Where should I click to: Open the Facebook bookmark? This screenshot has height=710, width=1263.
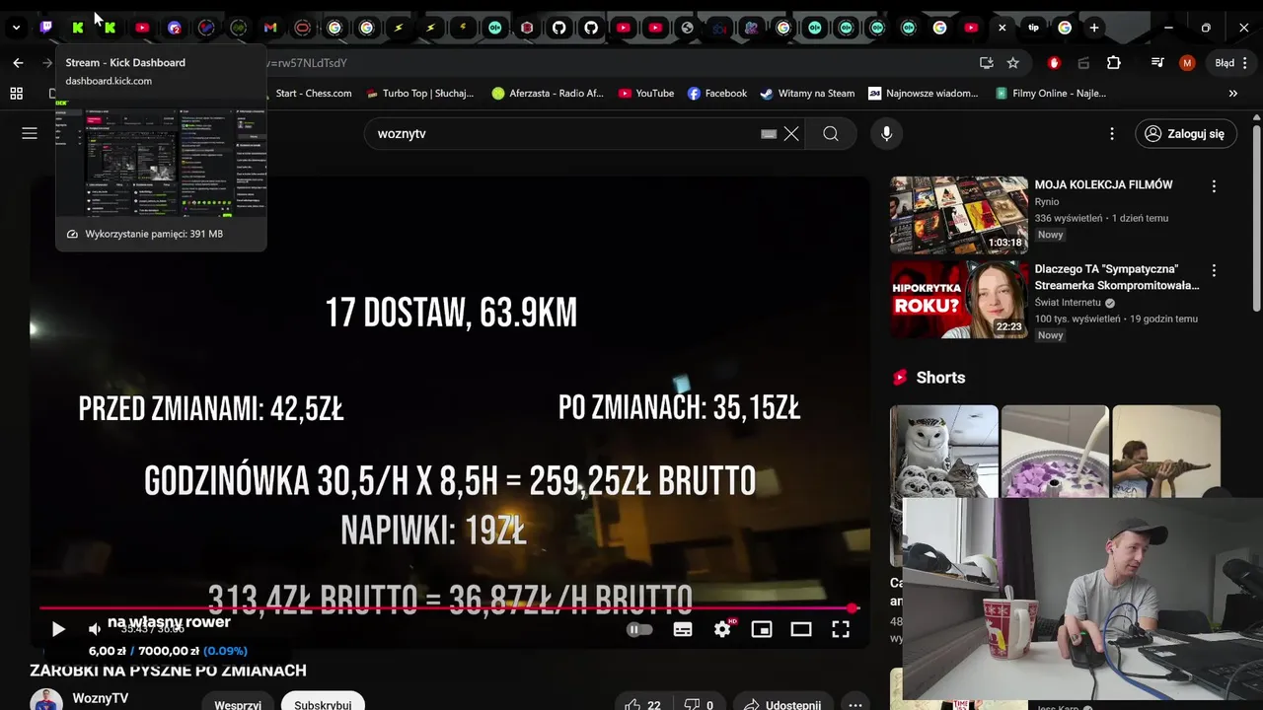(717, 94)
